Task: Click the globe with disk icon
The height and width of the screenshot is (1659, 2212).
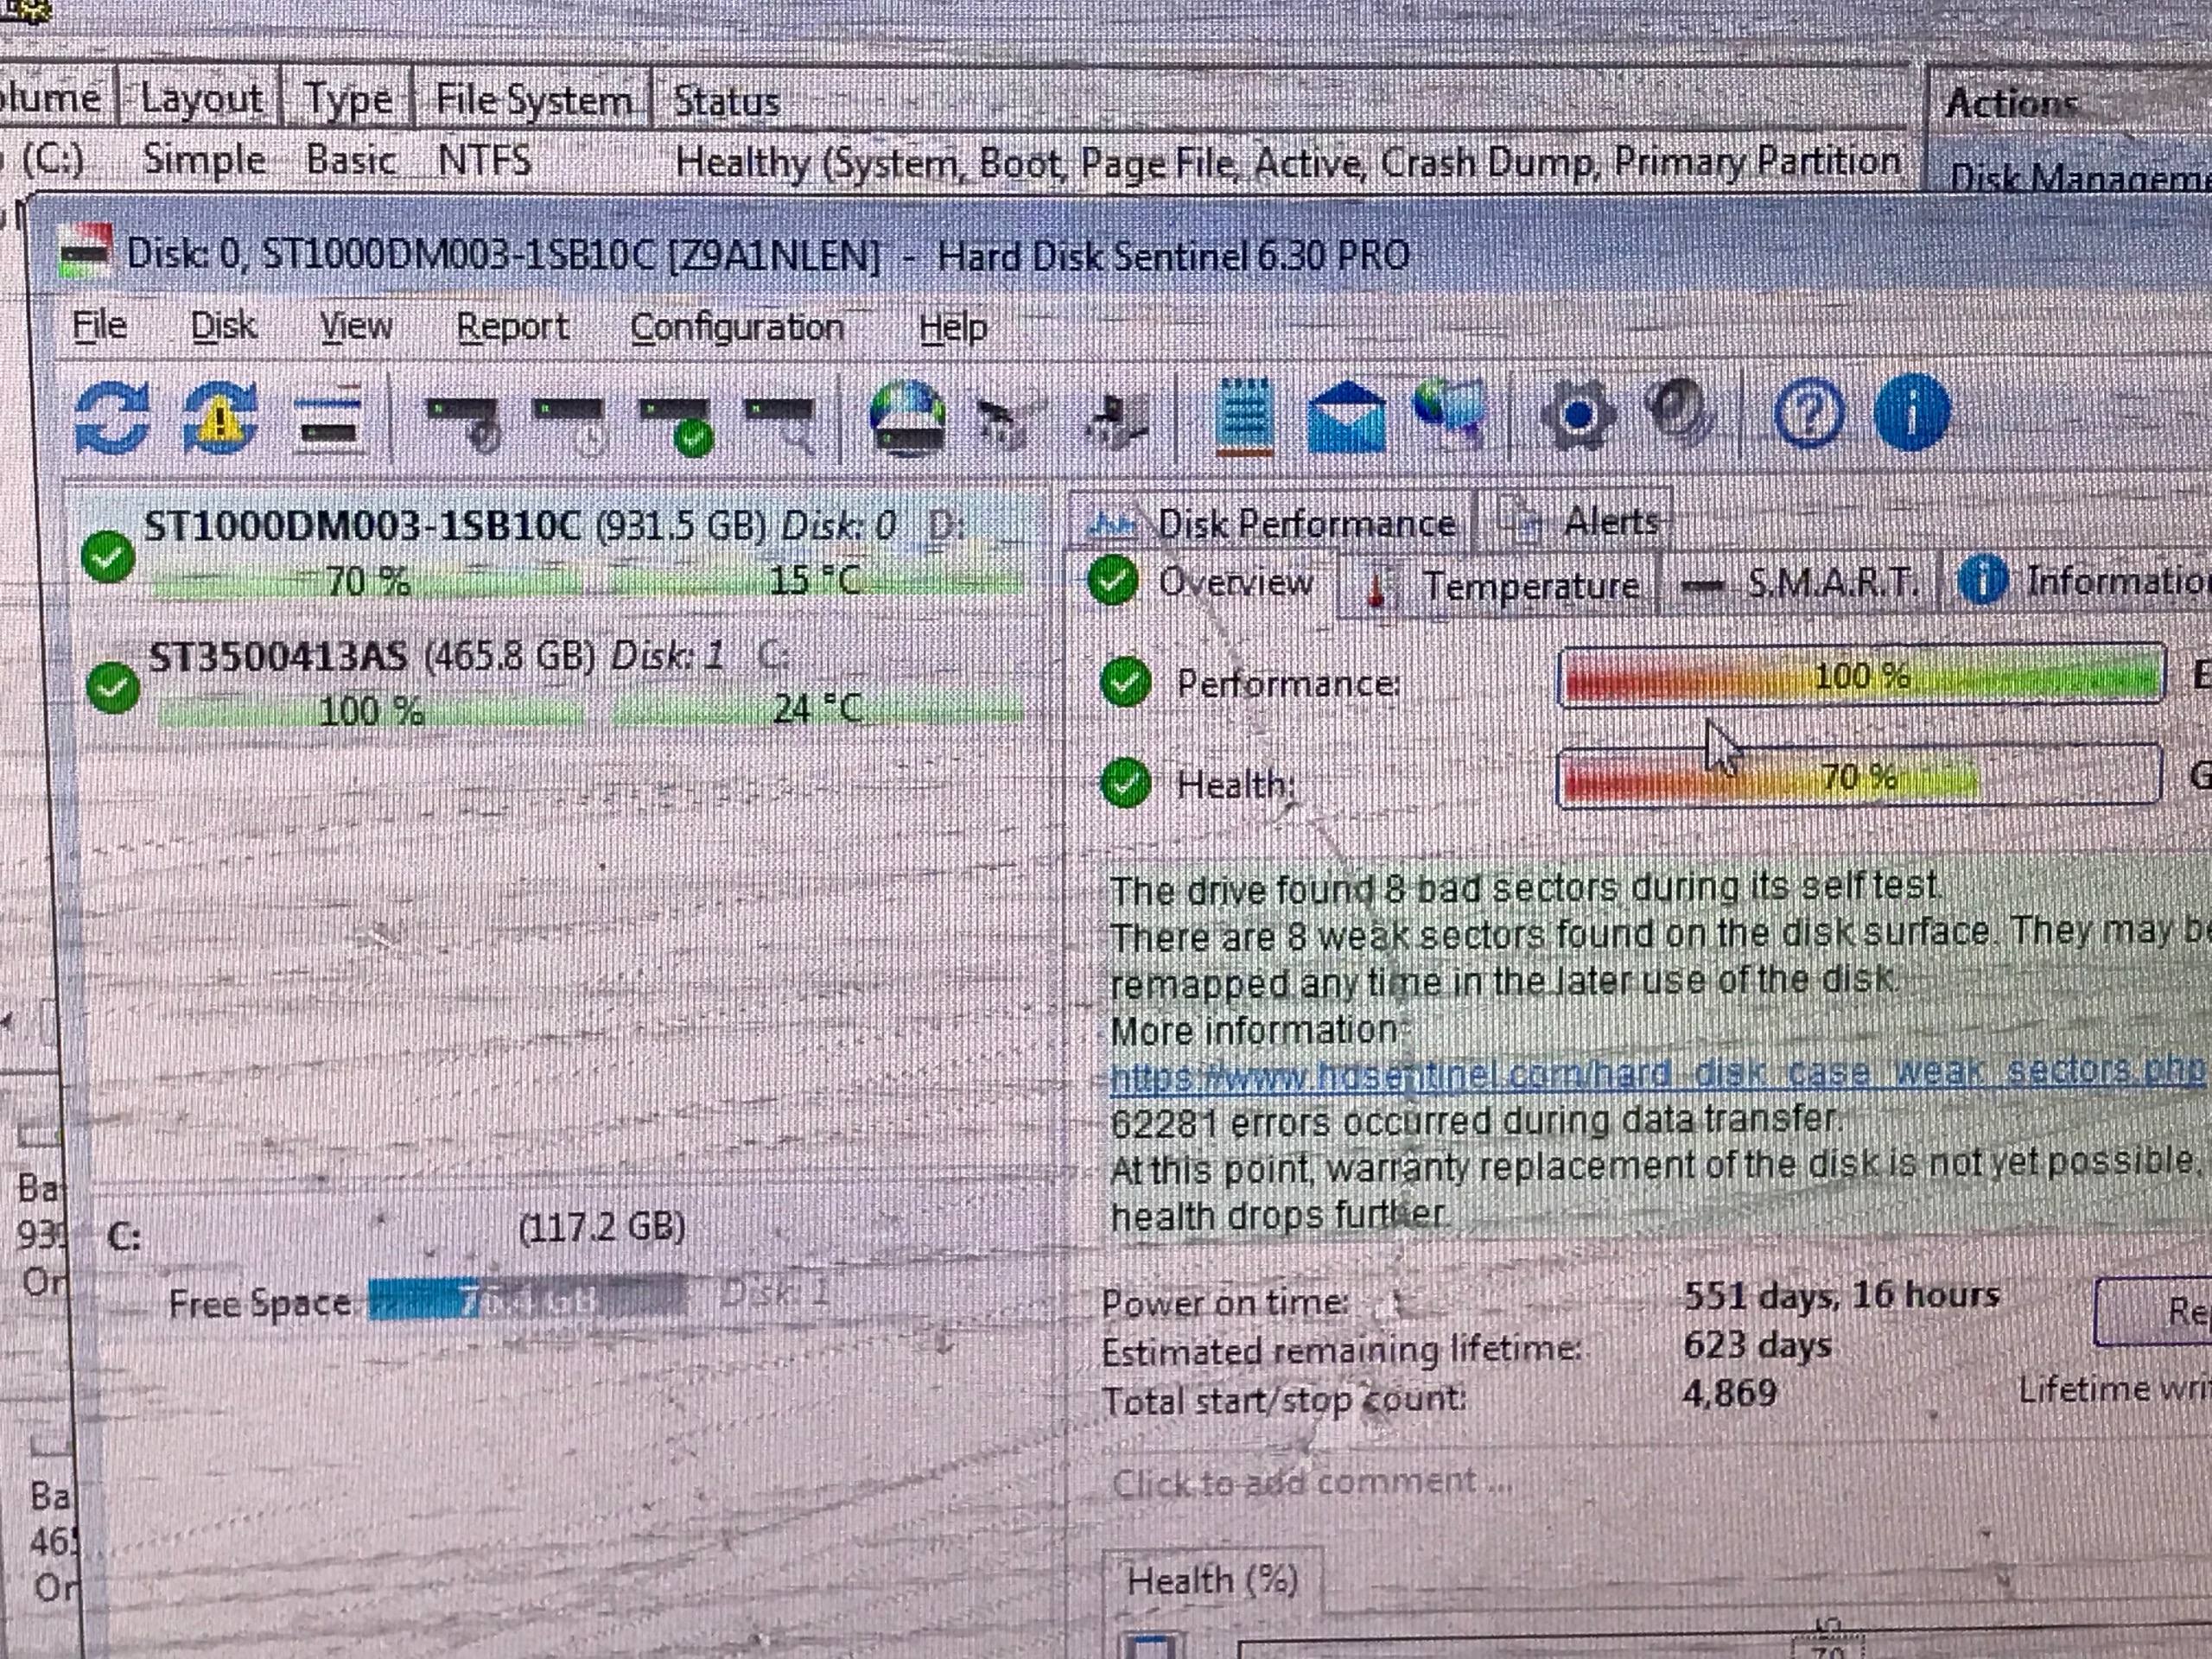Action: coord(907,418)
